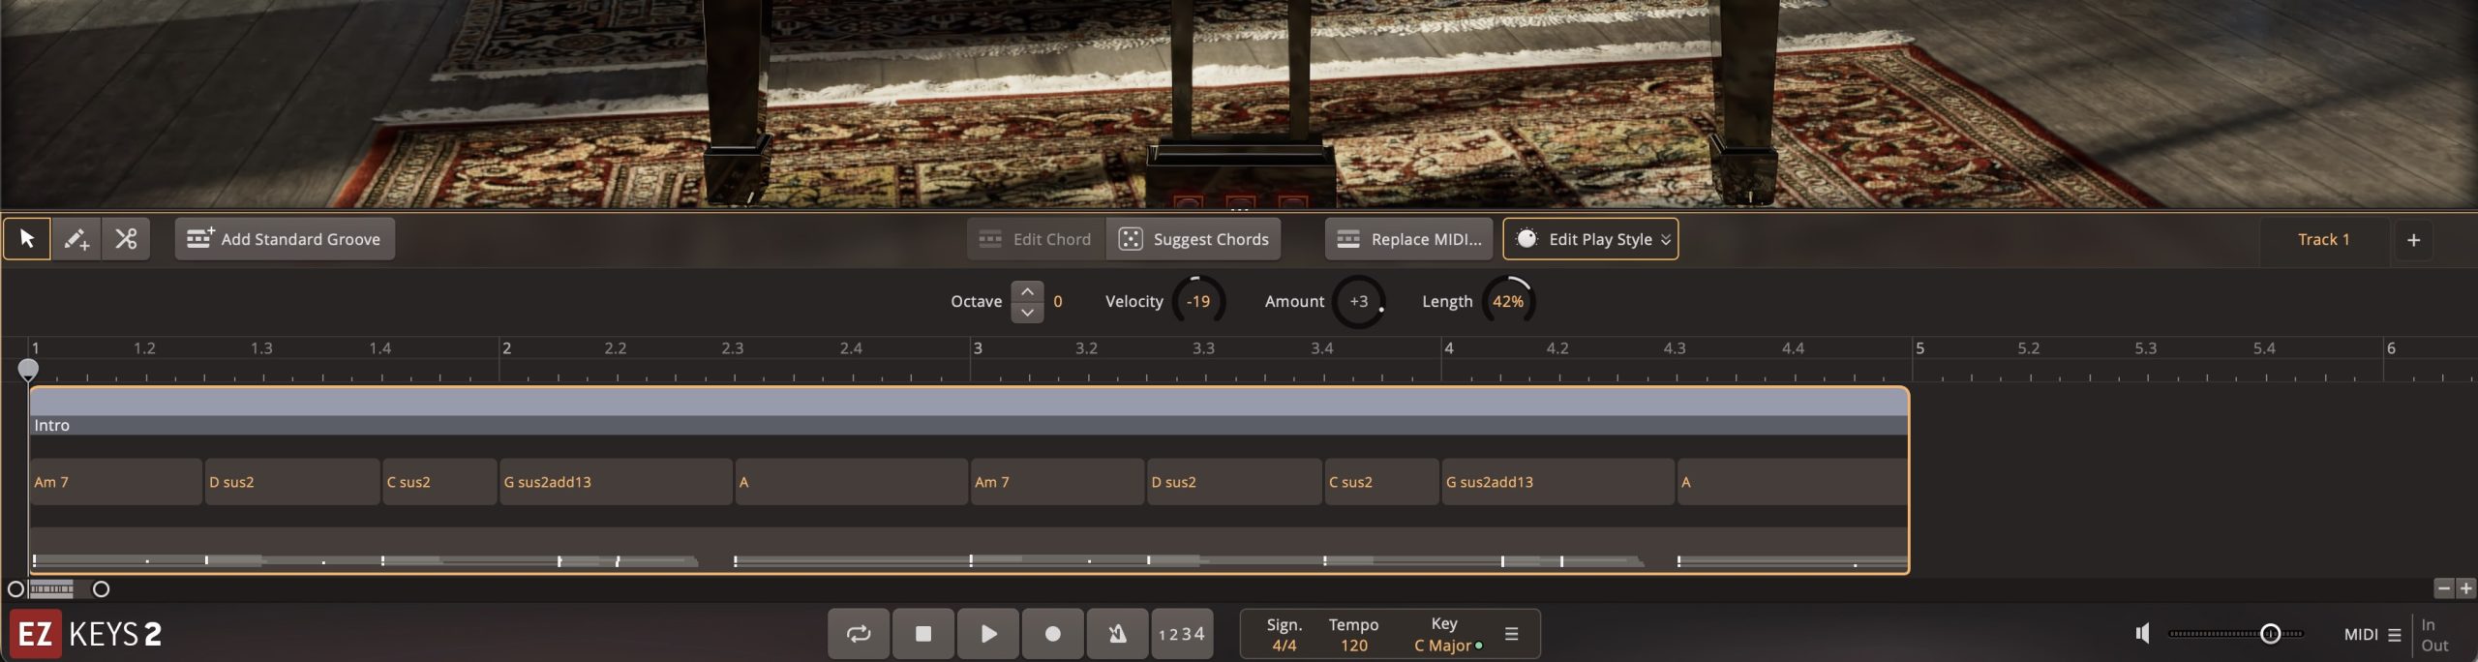Open the Key C Major selector
Image resolution: width=2478 pixels, height=662 pixels.
(x=1443, y=646)
